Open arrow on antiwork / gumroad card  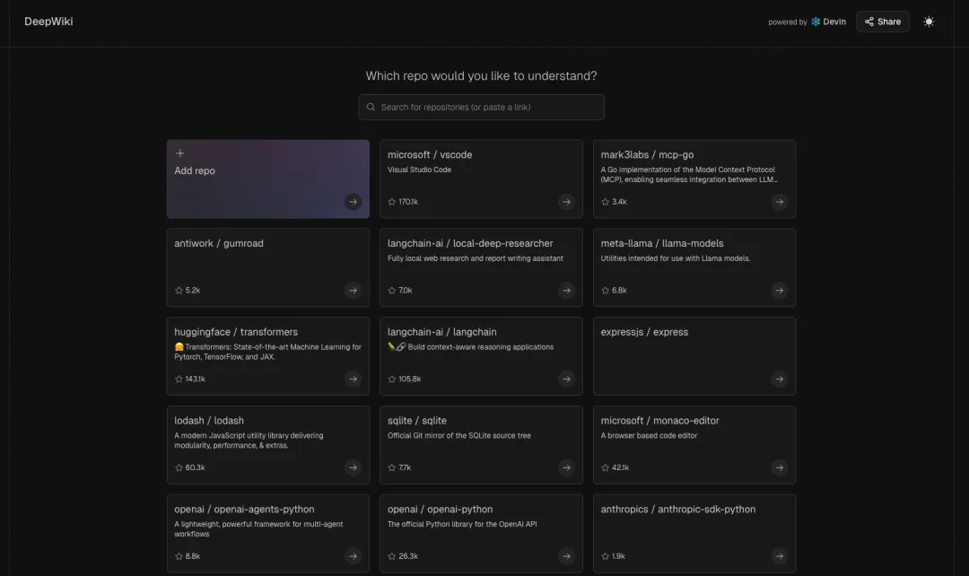pos(353,290)
